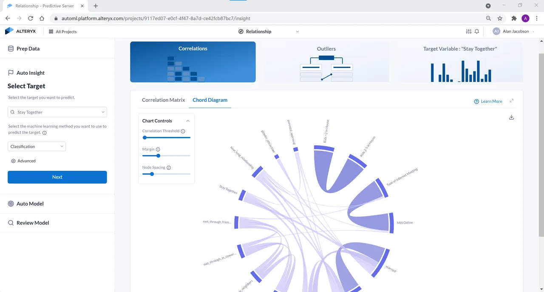The width and height of the screenshot is (544, 292).
Task: Open notifications via the bell icon
Action: click(476, 31)
